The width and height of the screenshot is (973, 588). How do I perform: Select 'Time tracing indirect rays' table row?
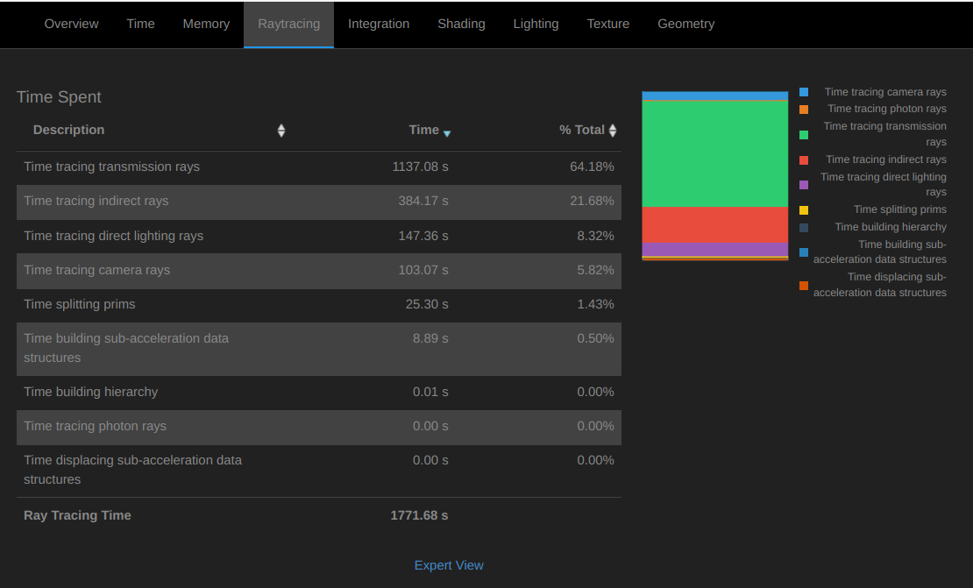319,202
